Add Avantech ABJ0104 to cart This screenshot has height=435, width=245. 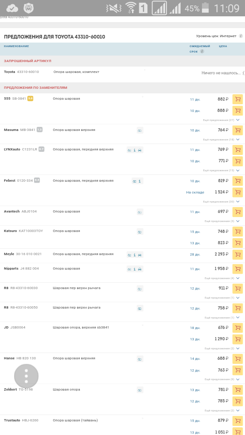tap(237, 212)
